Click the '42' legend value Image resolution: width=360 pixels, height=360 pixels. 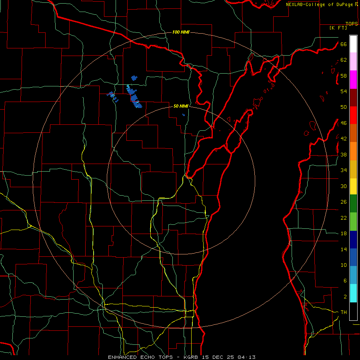coord(344,139)
